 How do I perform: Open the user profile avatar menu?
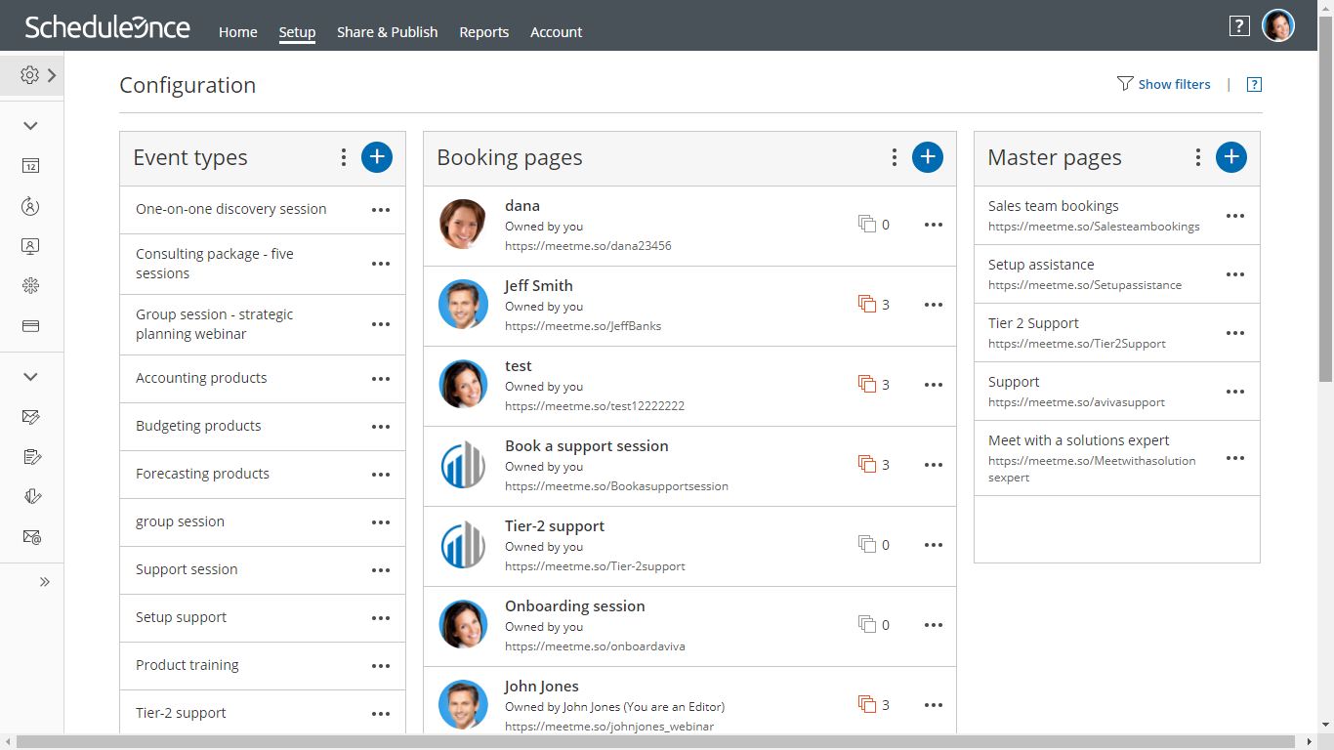tap(1278, 26)
